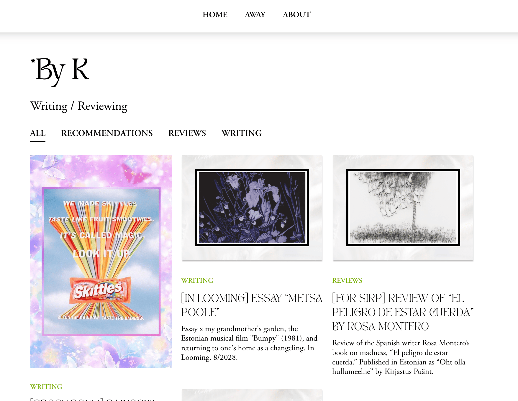Click the *By K site title

click(x=60, y=70)
